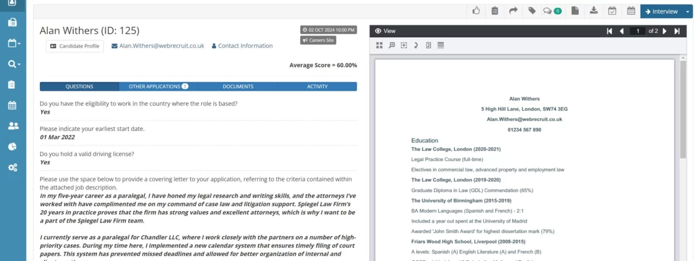Open the pie chart reports sidebar icon
Viewport: 696px width, 261px height.
(x=12, y=147)
